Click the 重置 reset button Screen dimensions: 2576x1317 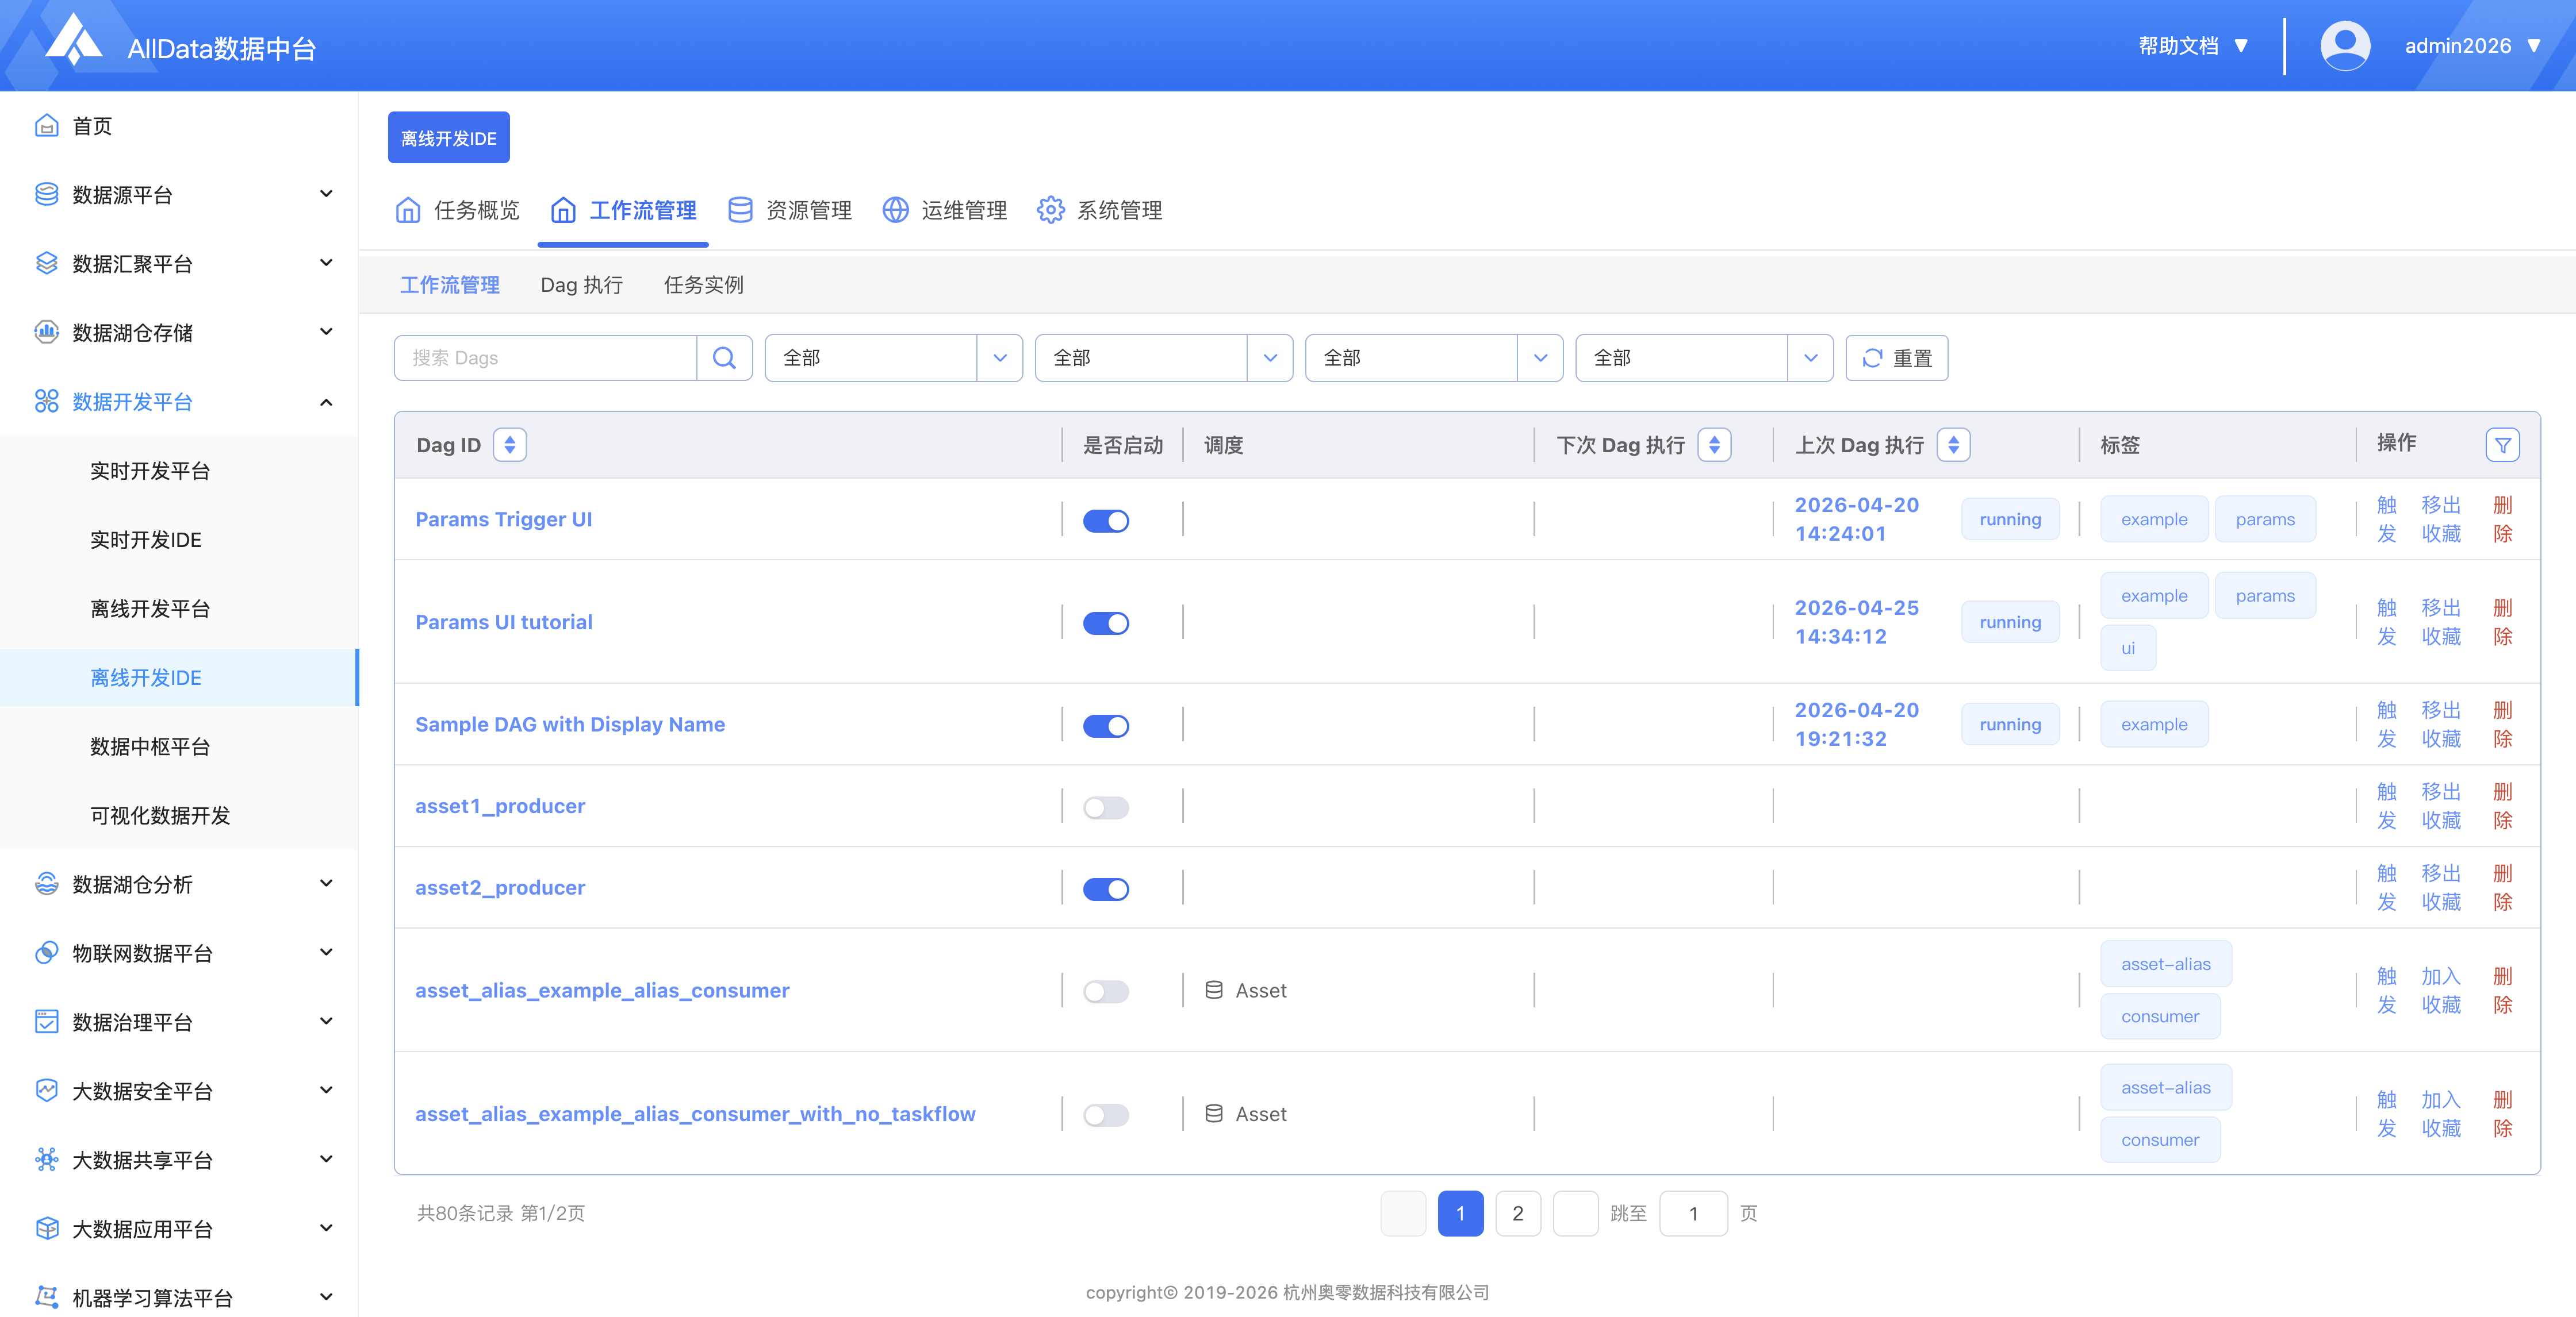pos(1896,358)
